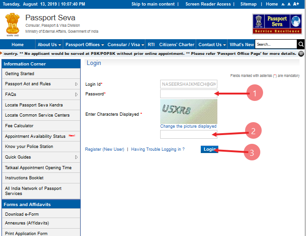The height and width of the screenshot is (236, 306).
Task: Open Download e-Form link
Action: pos(41,214)
